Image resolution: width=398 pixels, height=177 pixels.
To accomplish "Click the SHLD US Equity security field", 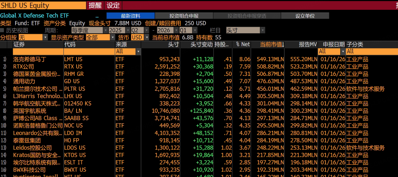I will (x=43, y=5).
